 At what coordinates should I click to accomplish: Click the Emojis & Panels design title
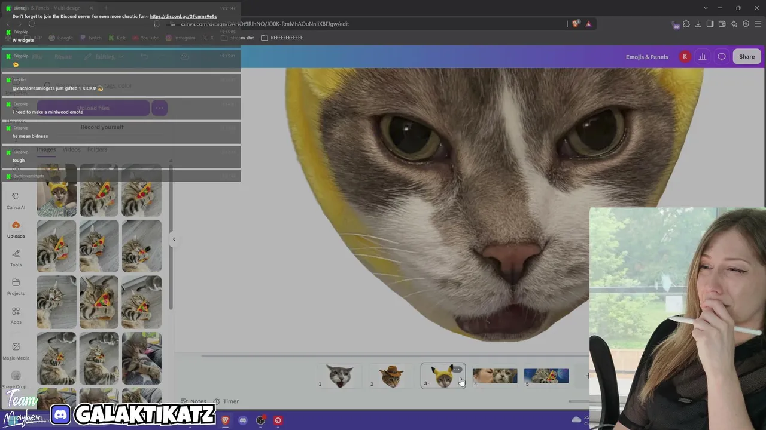[647, 57]
